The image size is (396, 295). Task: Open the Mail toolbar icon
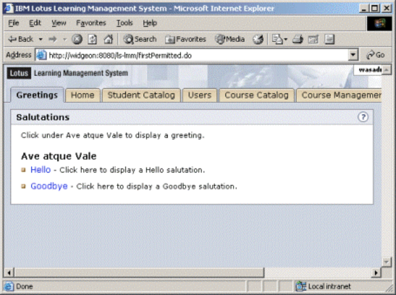[279, 39]
